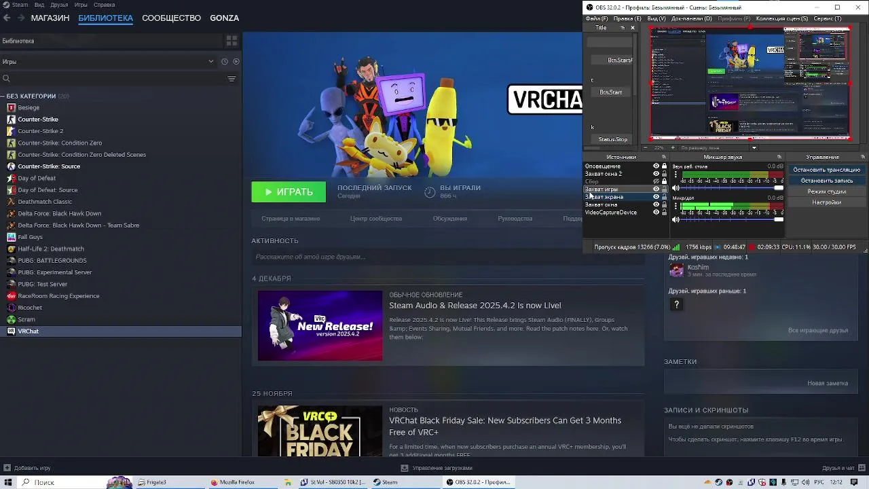Image resolution: width=869 pixels, height=489 pixels.
Task: Click the add game plus icon
Action: tap(7, 468)
